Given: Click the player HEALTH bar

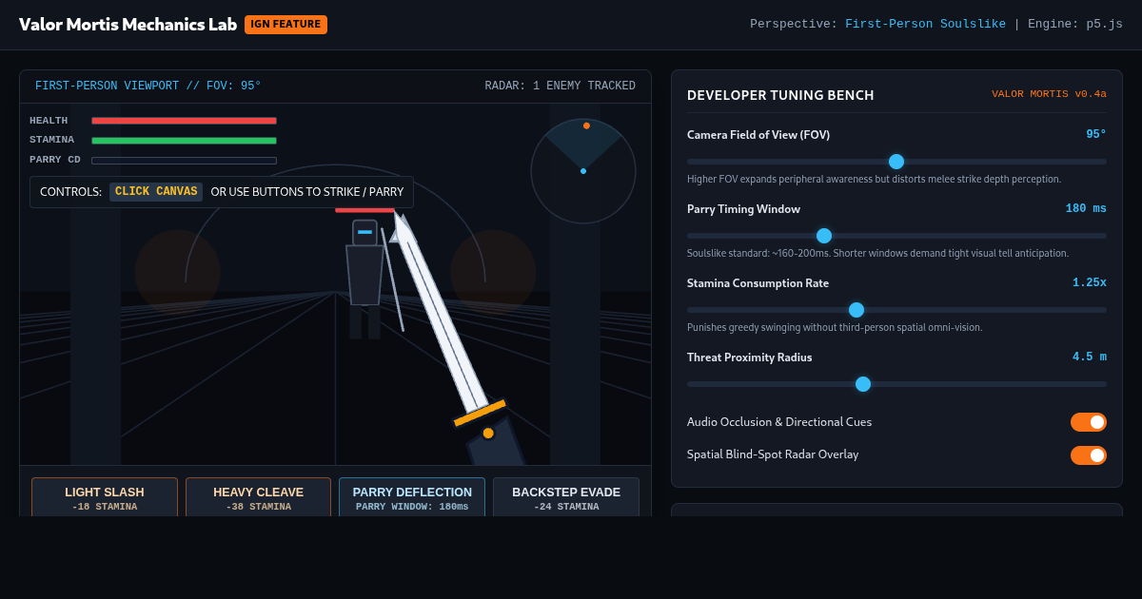Looking at the screenshot, I should (x=184, y=121).
